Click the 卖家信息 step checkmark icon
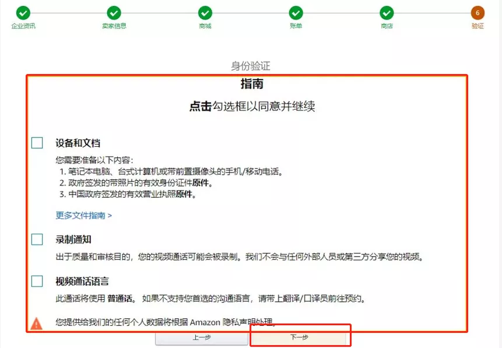Image resolution: width=502 pixels, height=348 pixels. pos(114,13)
